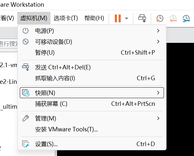Expand the 电源(P) submenu arrow

[x=158, y=31]
